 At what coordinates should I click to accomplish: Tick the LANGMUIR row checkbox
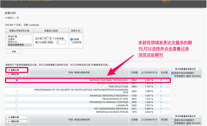coord(17,105)
